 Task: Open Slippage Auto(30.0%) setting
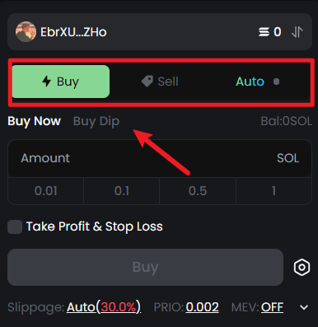104,307
